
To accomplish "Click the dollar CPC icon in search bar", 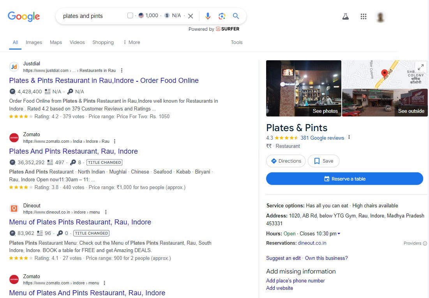I will pyautogui.click(x=167, y=16).
